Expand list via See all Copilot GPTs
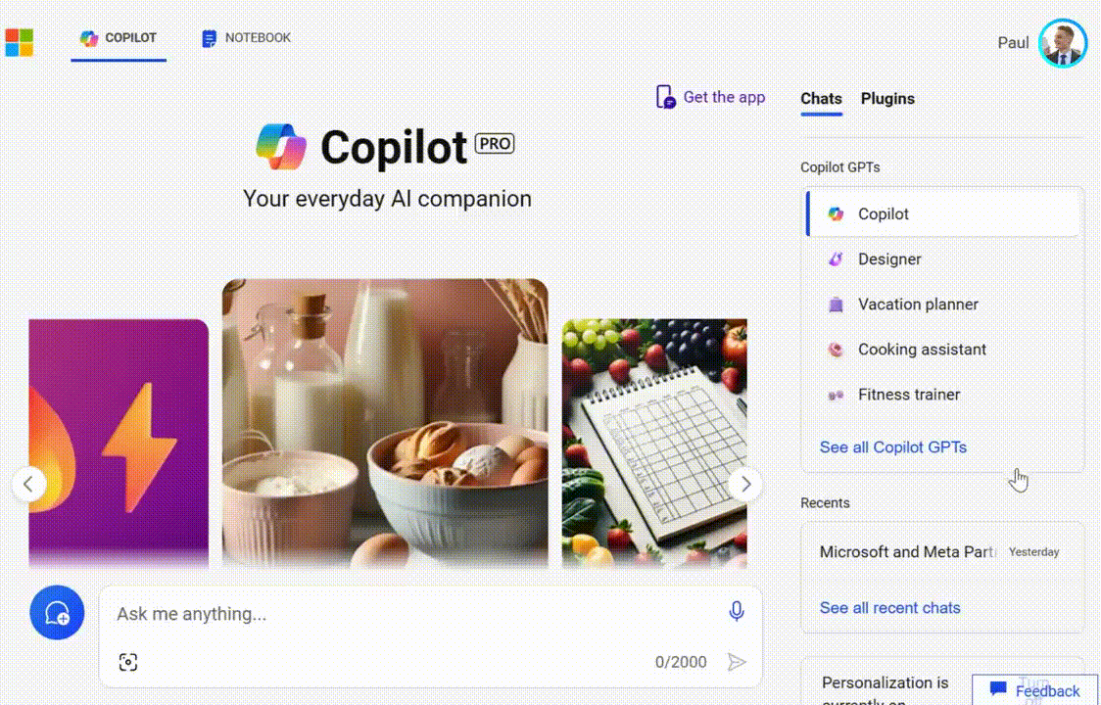The image size is (1101, 705). tap(893, 447)
